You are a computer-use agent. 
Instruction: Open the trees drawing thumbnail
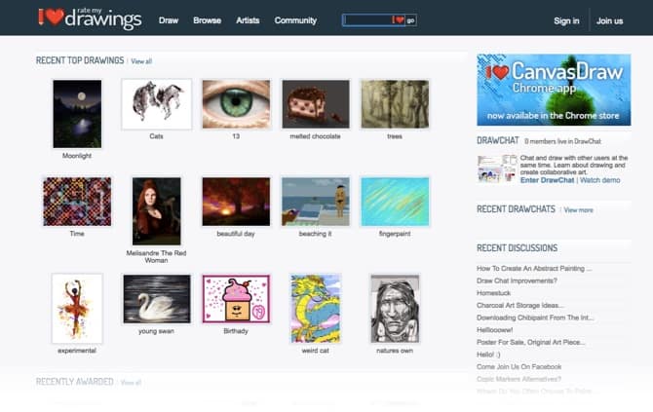395,104
